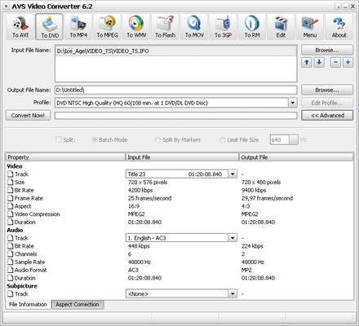Open the application system menu icon
The image size is (359, 326).
click(x=7, y=7)
